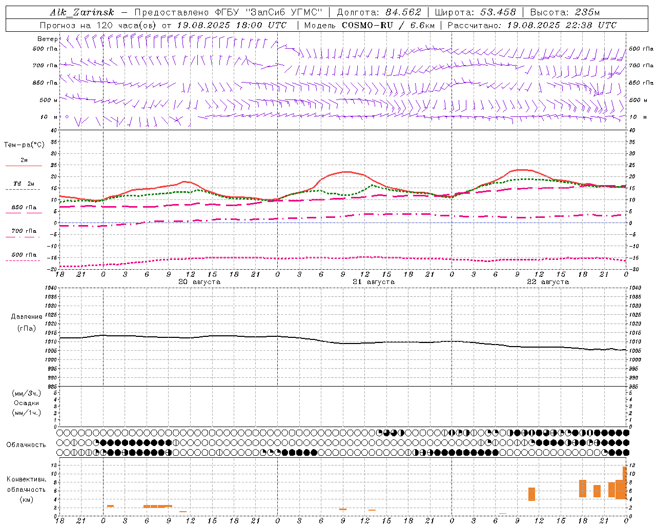656x525 pixels.
Task: Click the 2м temperature legend entry
Action: [24, 160]
